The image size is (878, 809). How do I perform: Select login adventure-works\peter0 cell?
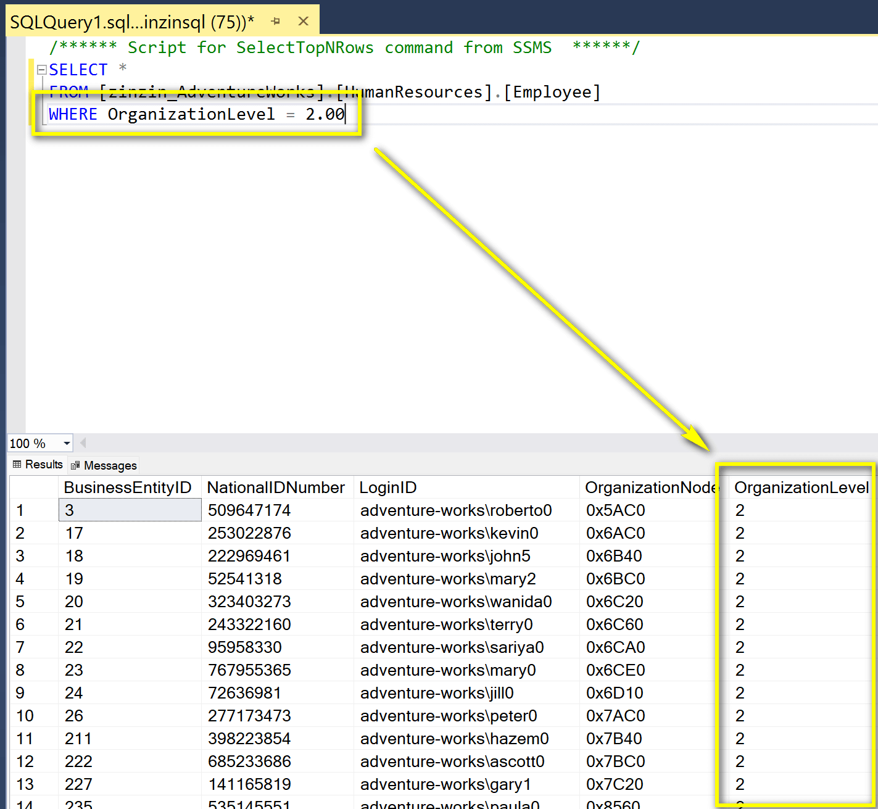point(466,716)
